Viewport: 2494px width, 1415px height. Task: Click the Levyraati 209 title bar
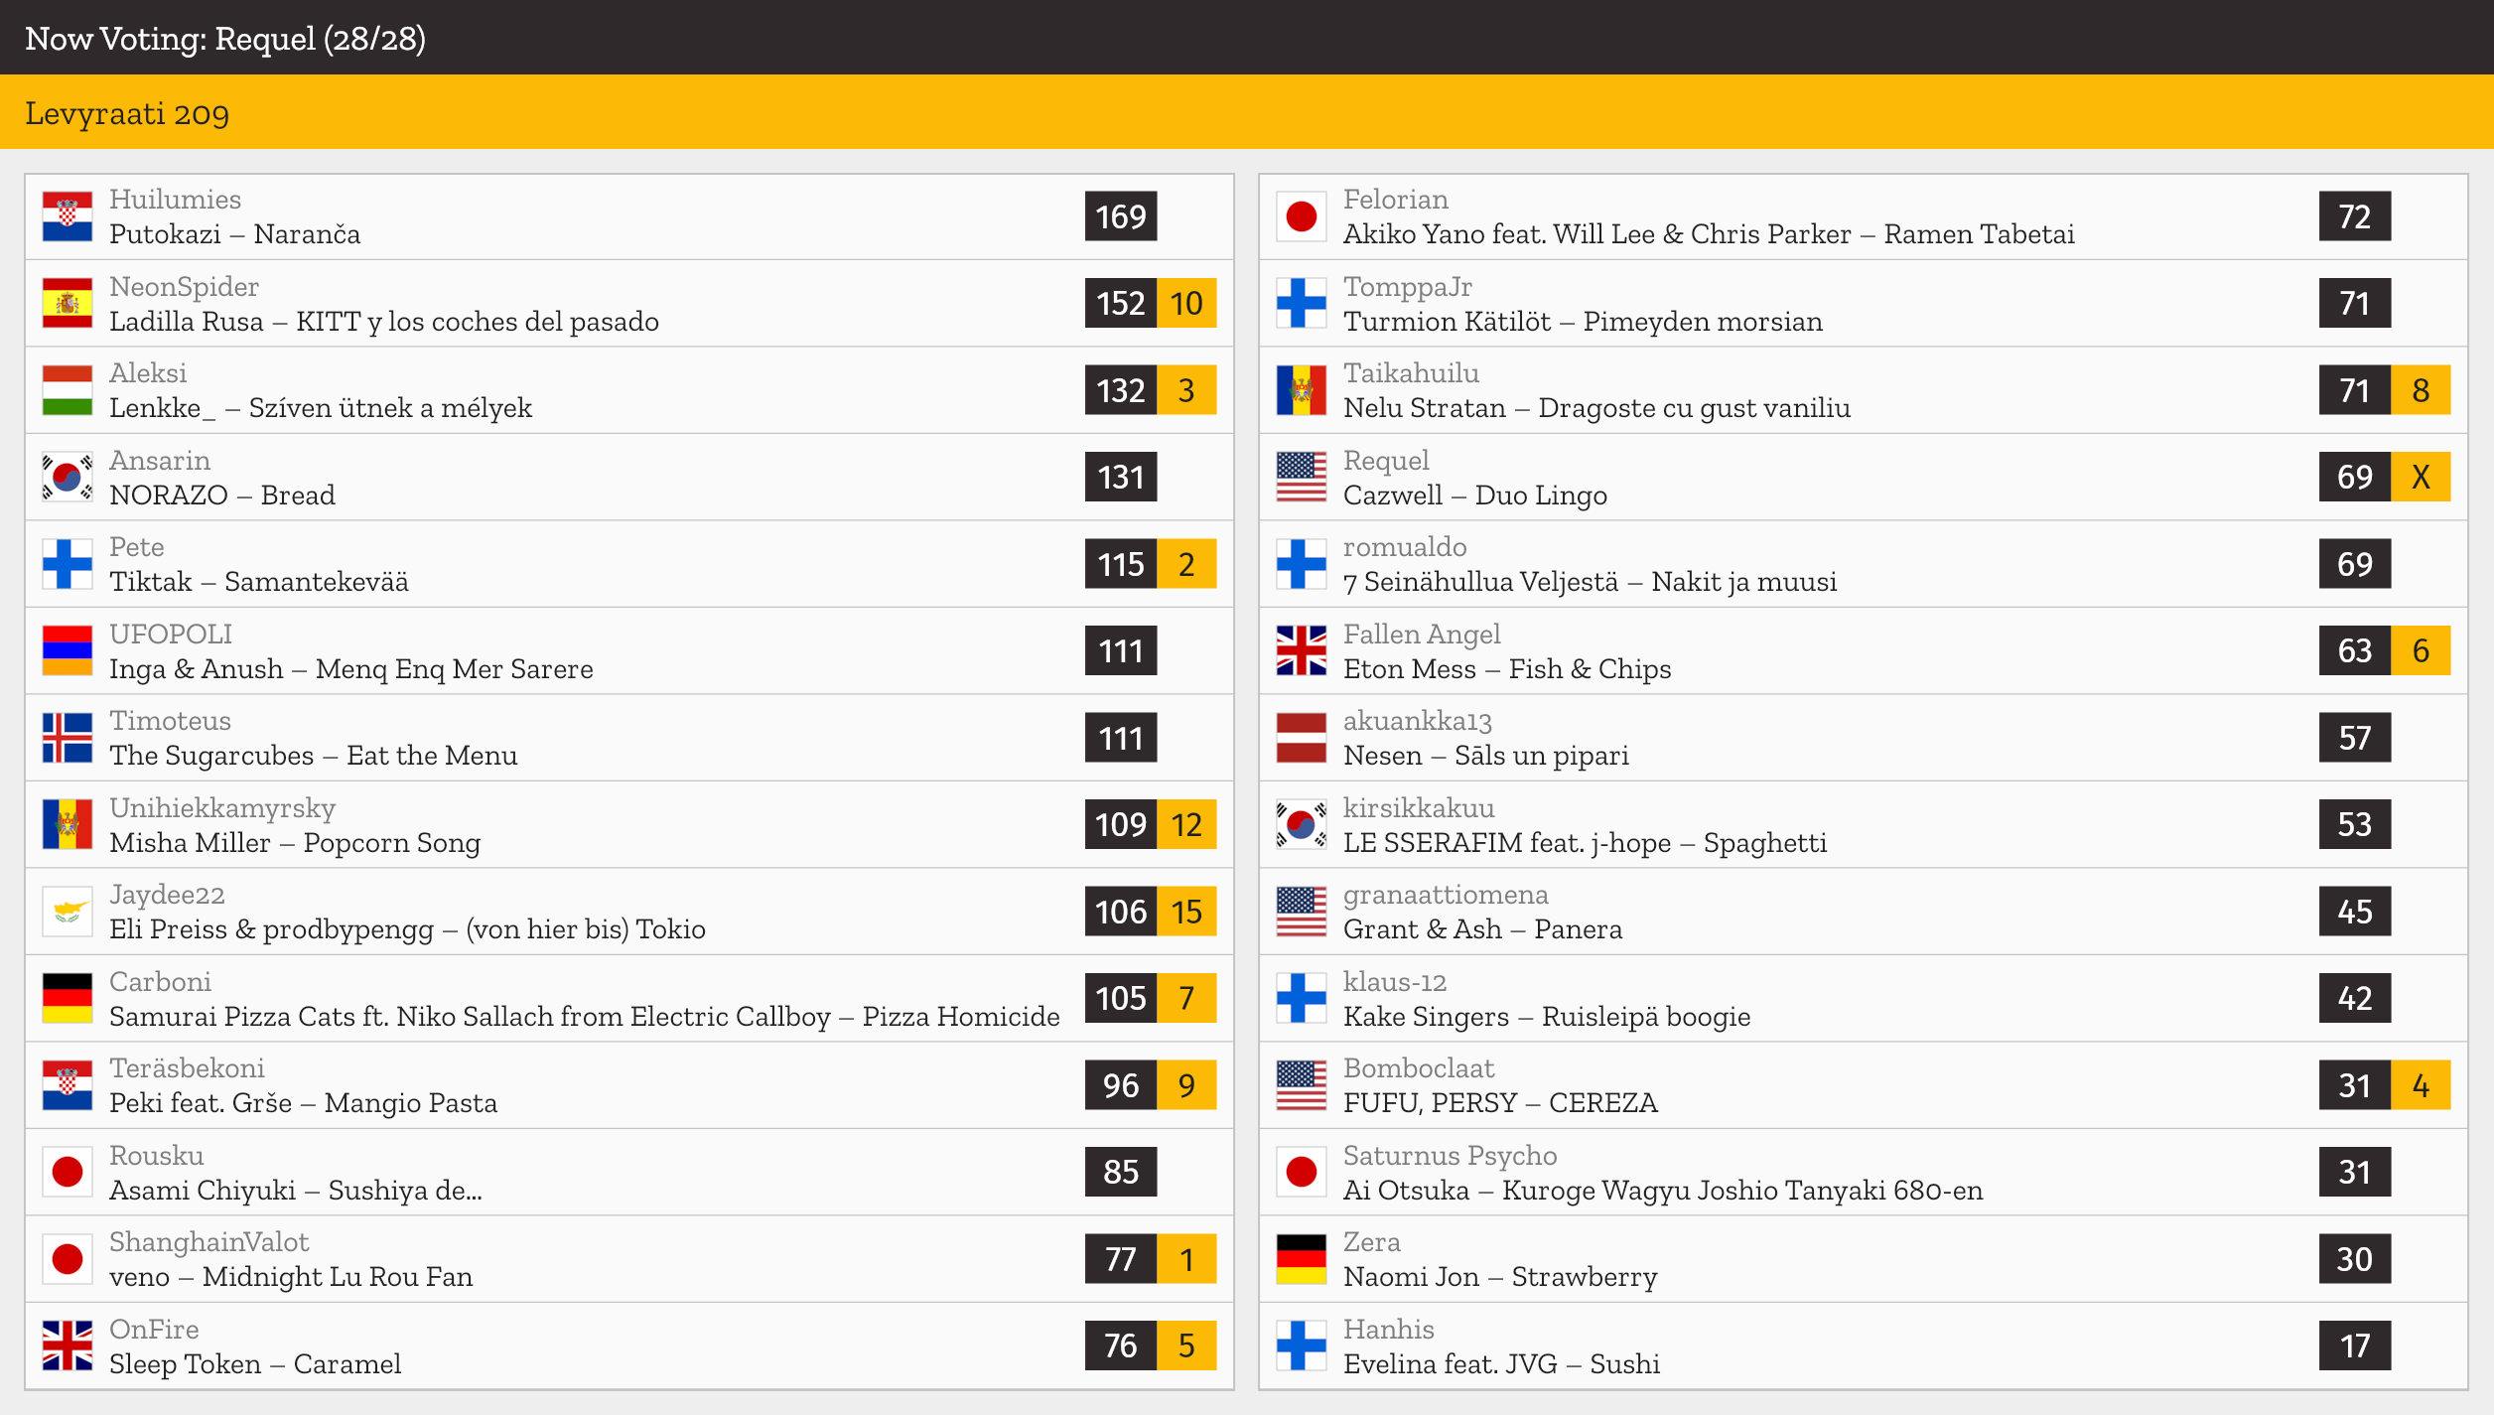[1247, 112]
